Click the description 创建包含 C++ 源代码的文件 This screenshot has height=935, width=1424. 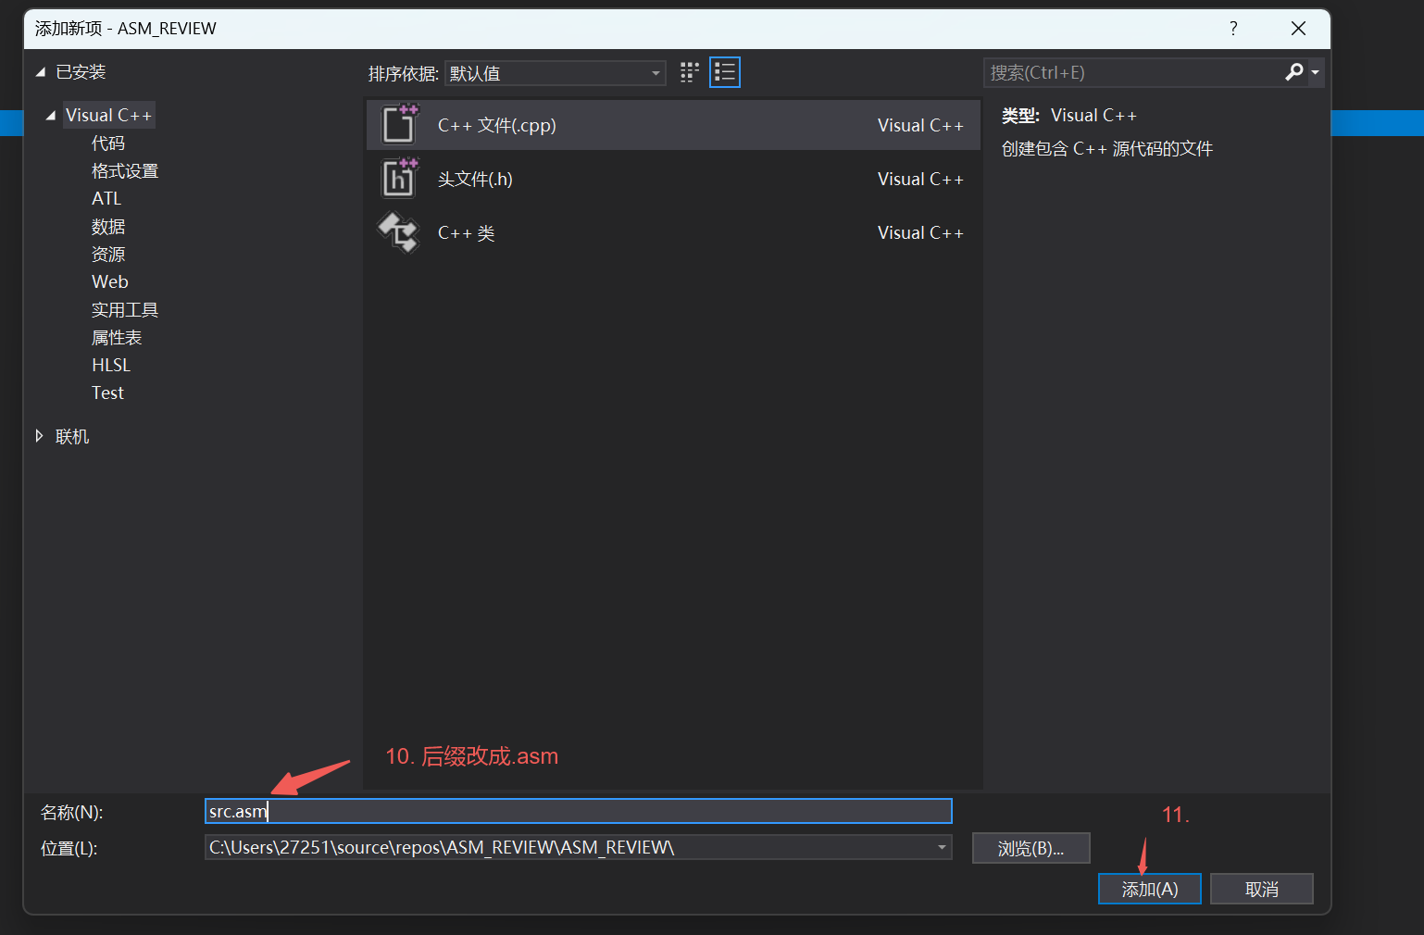(1107, 149)
